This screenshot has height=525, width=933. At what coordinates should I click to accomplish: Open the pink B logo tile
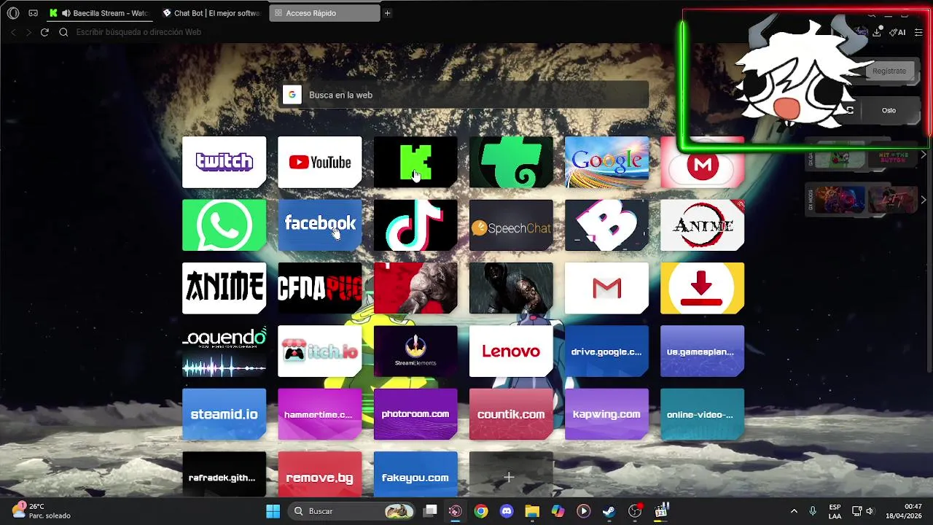click(x=606, y=225)
